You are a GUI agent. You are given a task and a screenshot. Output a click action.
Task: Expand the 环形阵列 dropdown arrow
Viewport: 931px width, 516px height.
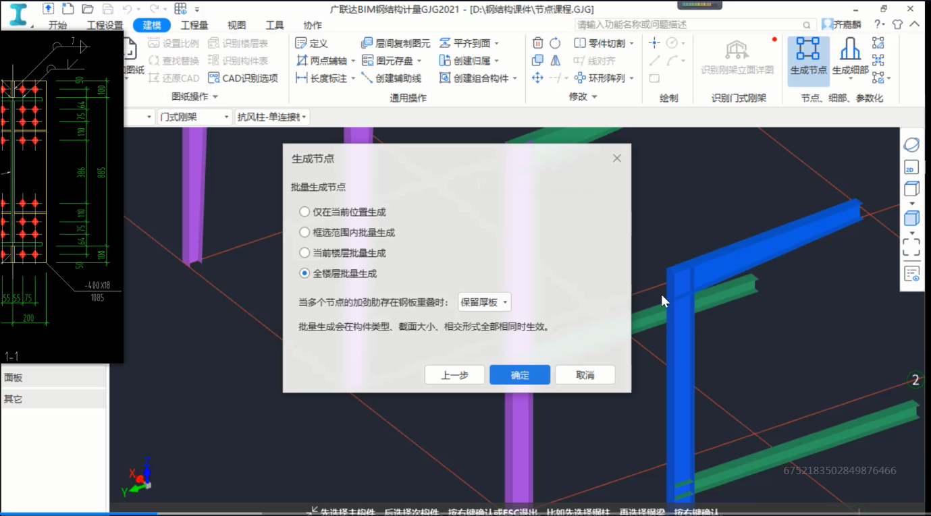click(x=631, y=79)
